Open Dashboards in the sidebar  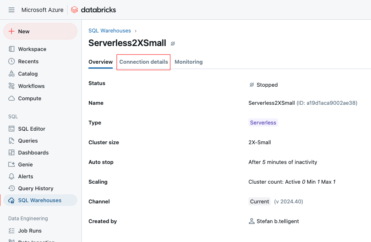tap(33, 152)
